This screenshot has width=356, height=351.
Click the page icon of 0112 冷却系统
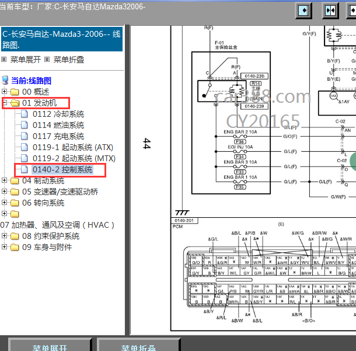click(x=25, y=113)
